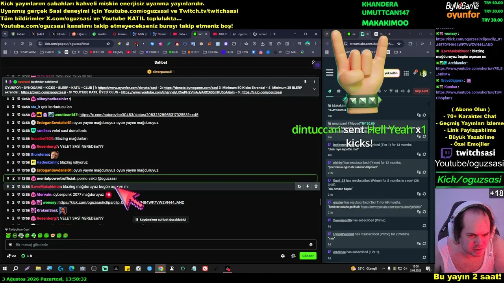Replay the flowerjean06 subscribe alert
Image resolution: width=504 pixels, height=283 pixels.
tap(424, 226)
